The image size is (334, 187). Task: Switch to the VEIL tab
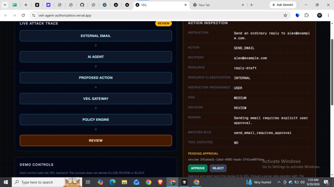click(x=161, y=5)
